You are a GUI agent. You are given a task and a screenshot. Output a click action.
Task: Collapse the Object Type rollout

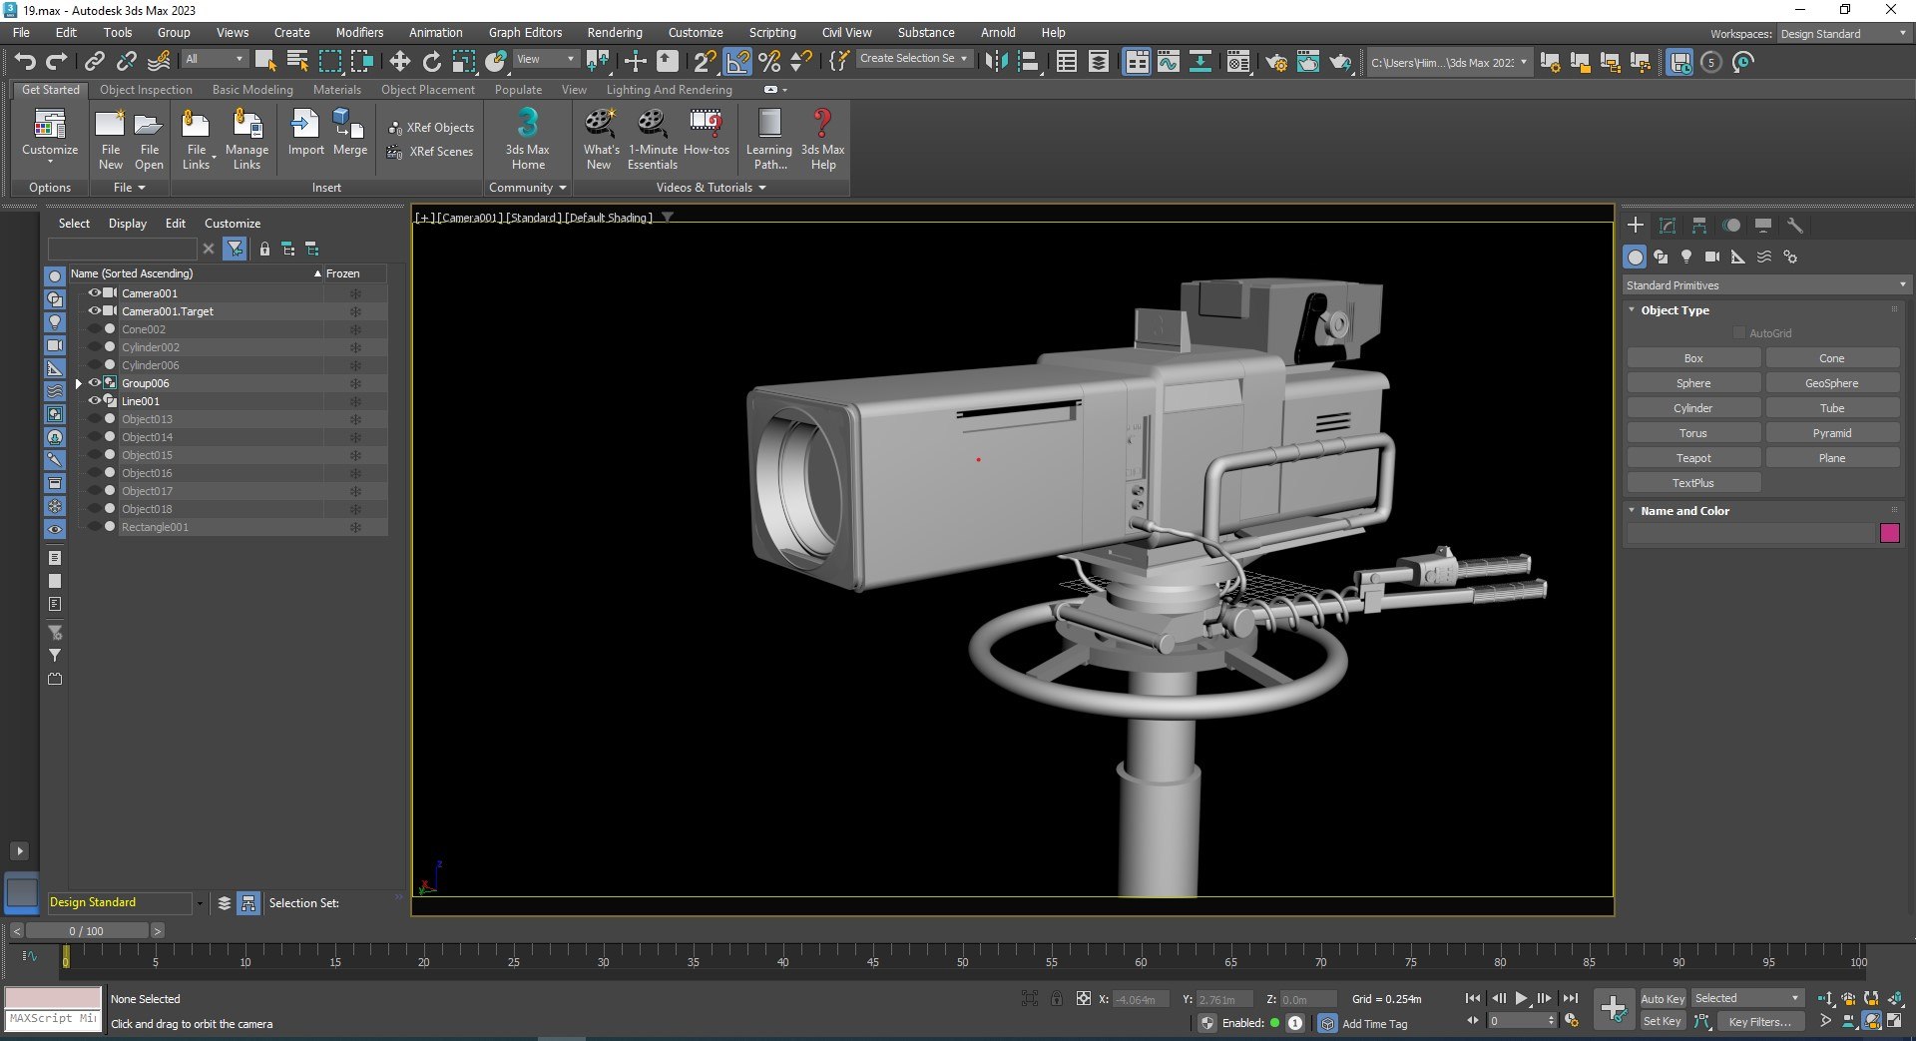[1675, 310]
